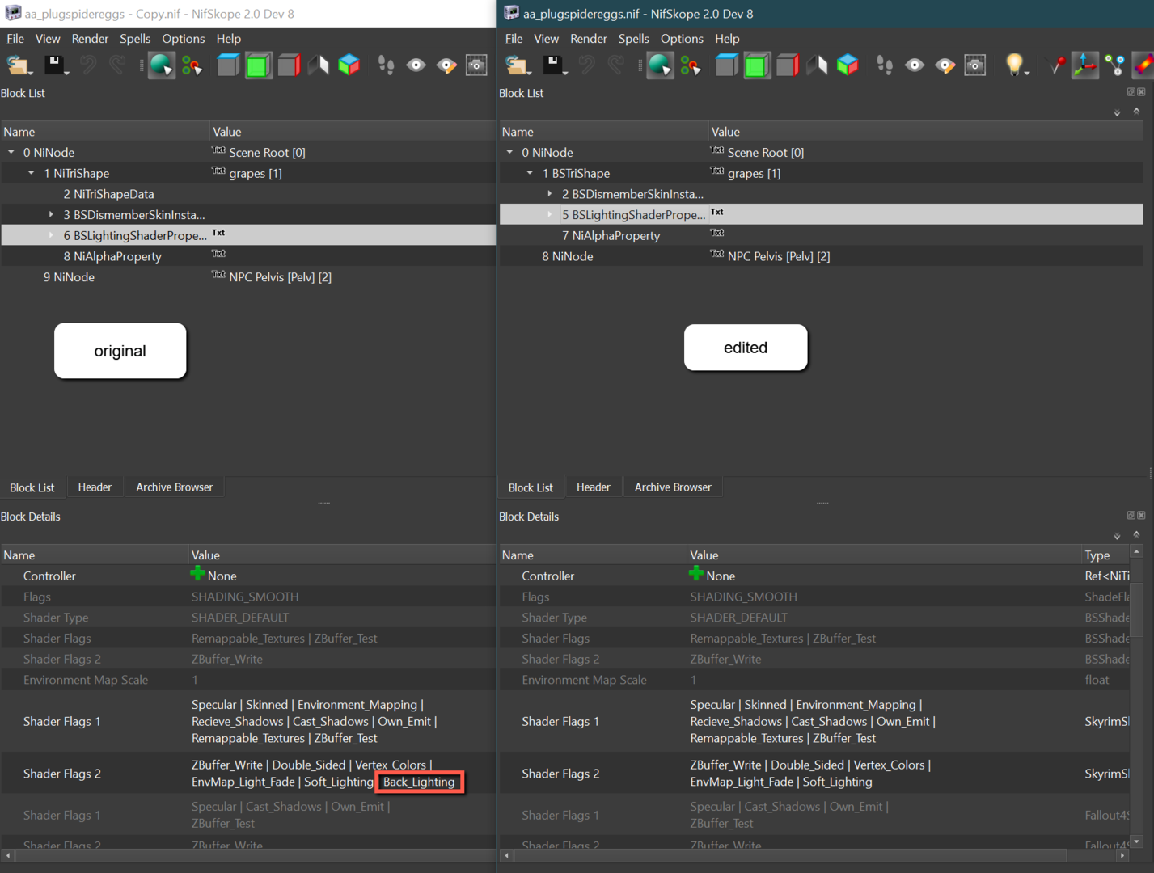Viewport: 1154px width, 873px height.
Task: Toggle Show Markers red pin icon
Action: click(1056, 65)
